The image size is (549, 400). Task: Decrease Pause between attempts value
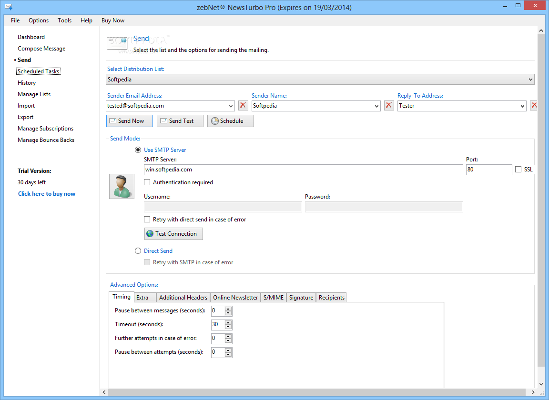pyautogui.click(x=228, y=354)
